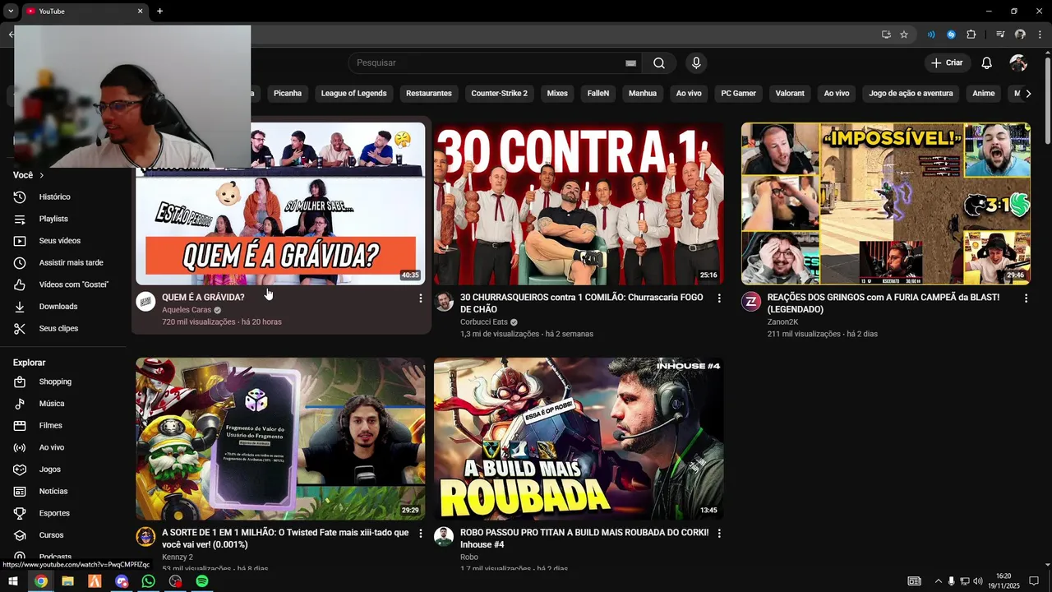Select the Picanha filter chip

pyautogui.click(x=288, y=94)
